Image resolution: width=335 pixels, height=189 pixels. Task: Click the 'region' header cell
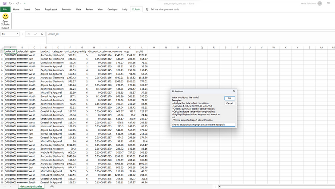[34, 51]
